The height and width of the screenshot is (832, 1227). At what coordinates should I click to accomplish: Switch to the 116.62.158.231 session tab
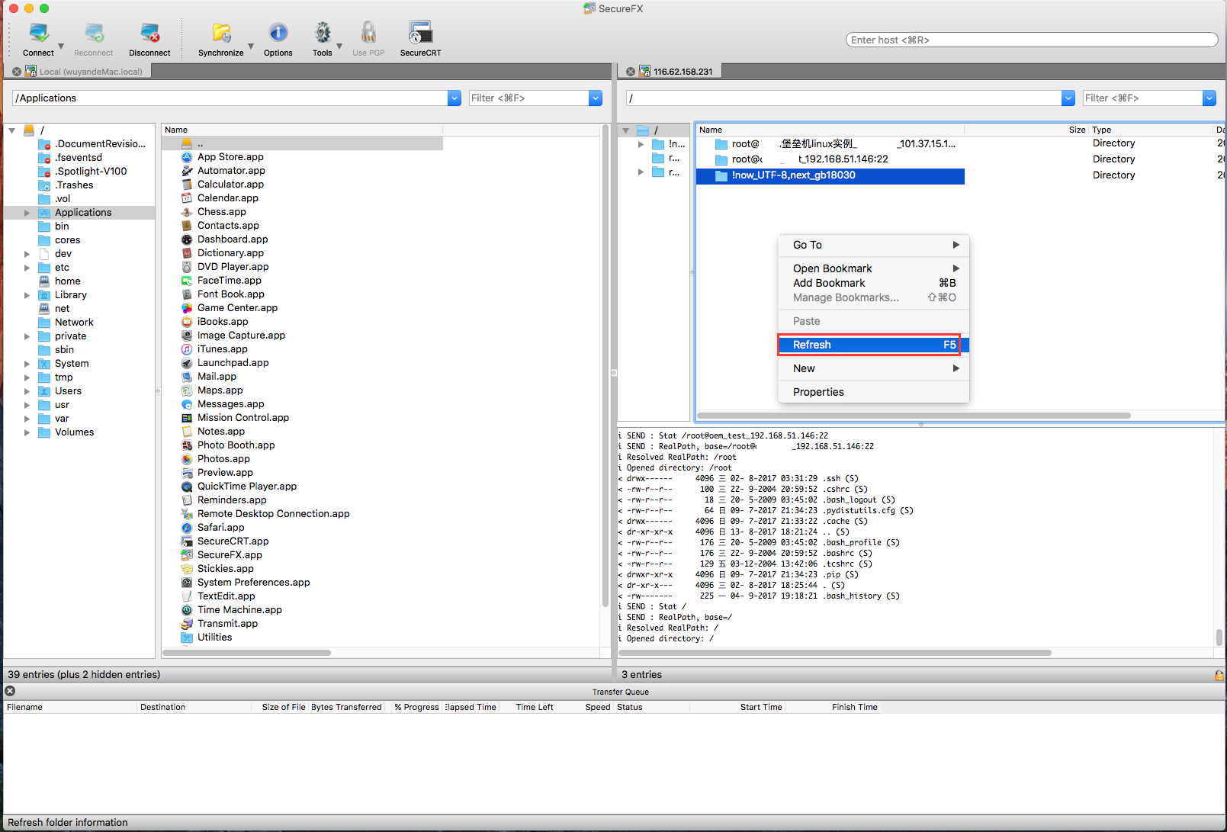pyautogui.click(x=683, y=72)
